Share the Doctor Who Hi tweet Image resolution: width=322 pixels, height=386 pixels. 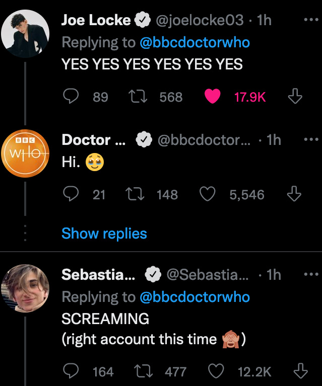click(294, 194)
